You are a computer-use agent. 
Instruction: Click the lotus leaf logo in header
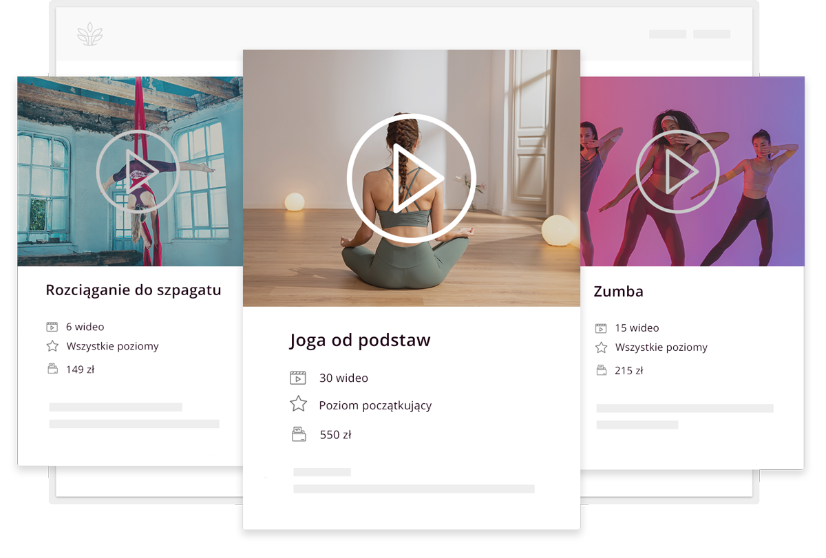pyautogui.click(x=90, y=34)
